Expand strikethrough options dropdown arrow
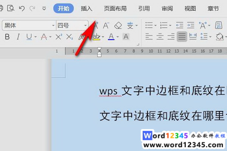This screenshot has height=151, width=227. click(50, 37)
